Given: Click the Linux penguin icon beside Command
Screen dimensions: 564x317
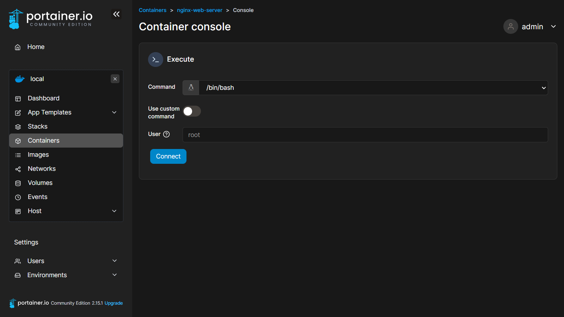Looking at the screenshot, I should pyautogui.click(x=191, y=88).
